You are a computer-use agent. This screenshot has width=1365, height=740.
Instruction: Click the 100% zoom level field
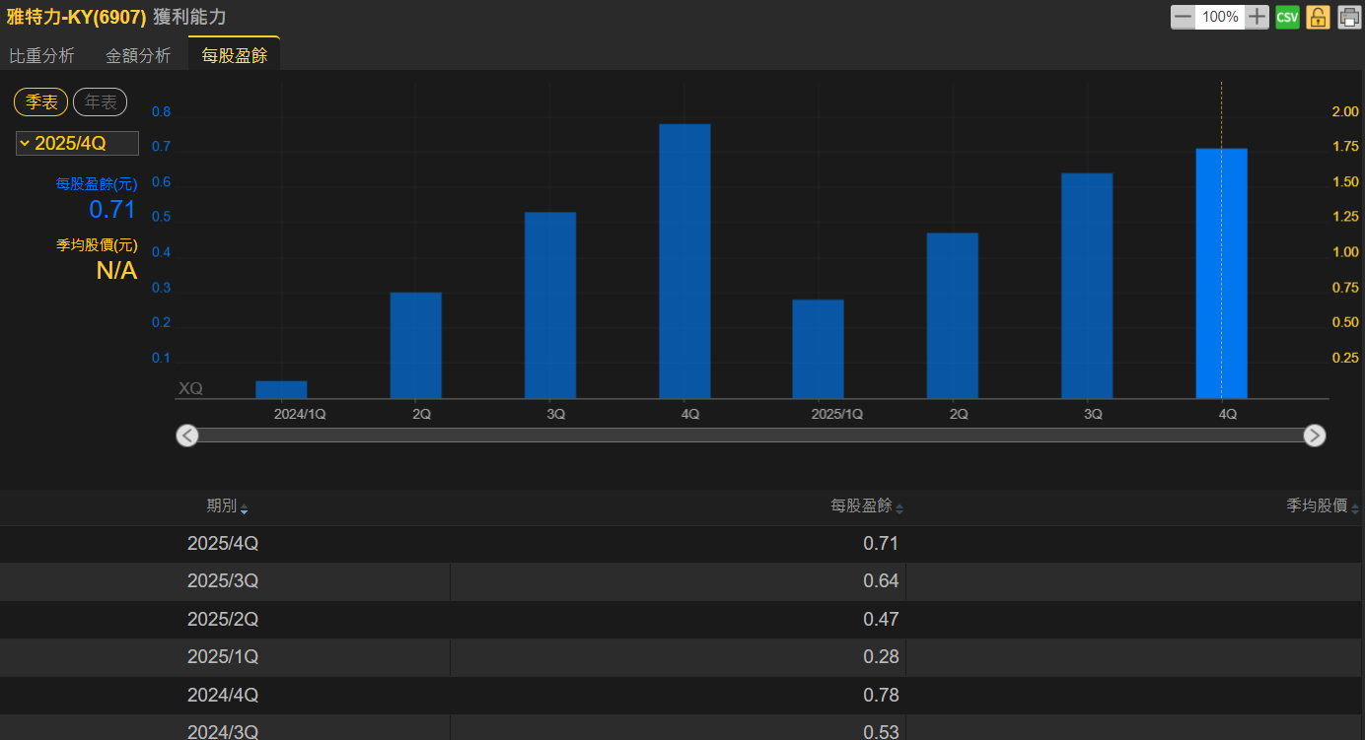click(1220, 17)
